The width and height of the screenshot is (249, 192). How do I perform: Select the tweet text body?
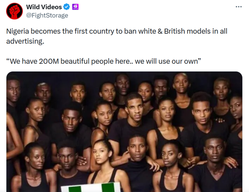coord(116,35)
